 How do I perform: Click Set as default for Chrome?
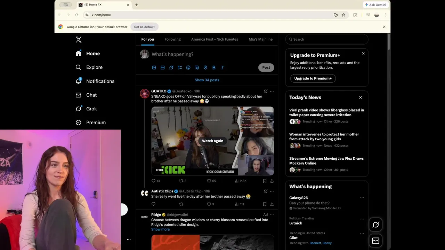[144, 27]
